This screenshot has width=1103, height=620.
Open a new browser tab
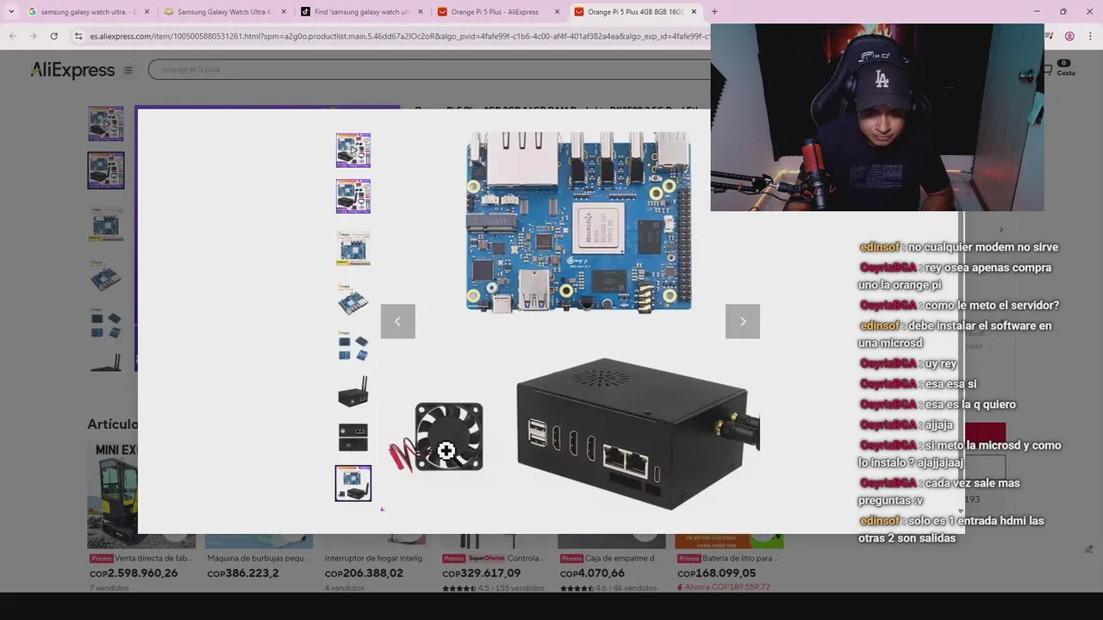(x=714, y=12)
